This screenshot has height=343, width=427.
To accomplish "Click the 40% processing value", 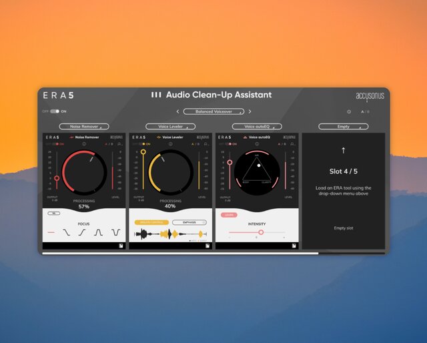I will [x=170, y=206].
